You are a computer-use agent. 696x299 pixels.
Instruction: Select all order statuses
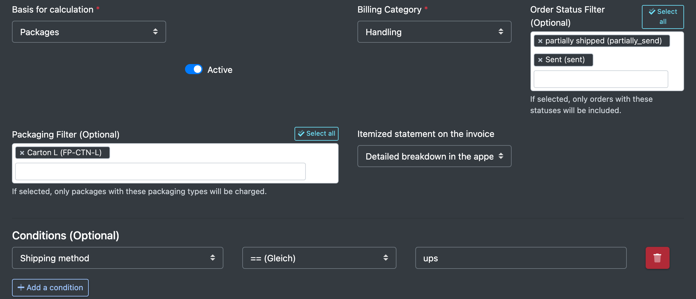tap(663, 17)
